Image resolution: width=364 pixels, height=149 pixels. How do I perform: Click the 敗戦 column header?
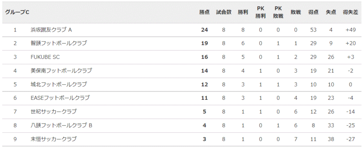click(296, 12)
